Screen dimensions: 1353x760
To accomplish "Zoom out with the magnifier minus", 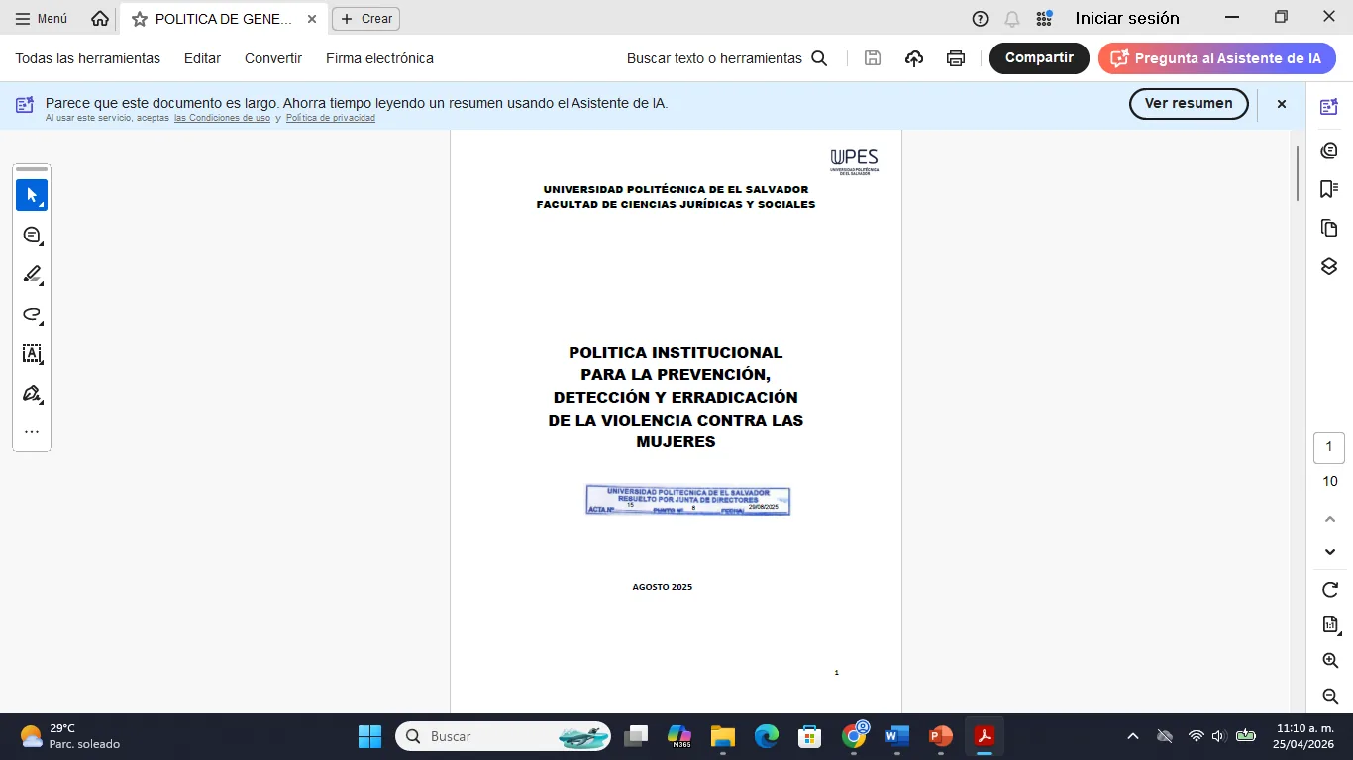I will point(1330,696).
